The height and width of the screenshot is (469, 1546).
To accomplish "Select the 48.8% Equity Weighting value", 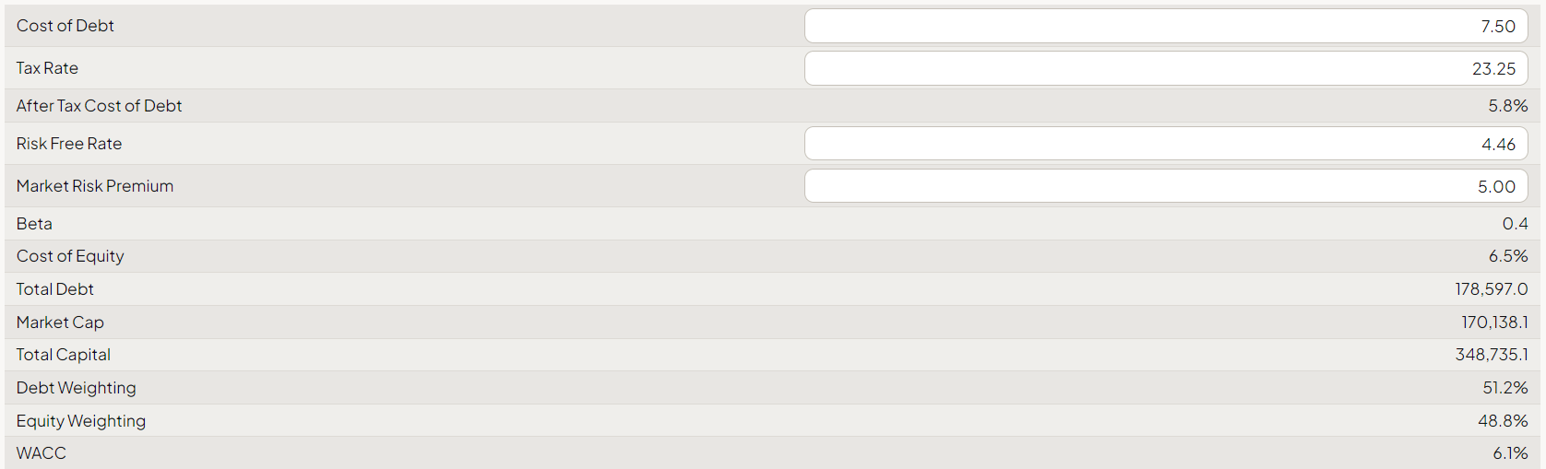I will [1503, 421].
